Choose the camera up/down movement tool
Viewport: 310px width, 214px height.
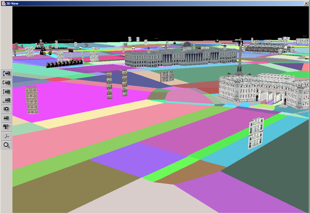(x=6, y=92)
